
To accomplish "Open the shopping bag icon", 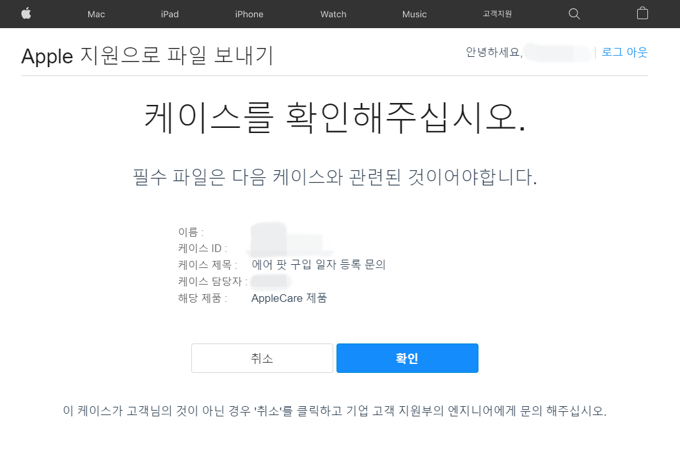I will tap(642, 13).
